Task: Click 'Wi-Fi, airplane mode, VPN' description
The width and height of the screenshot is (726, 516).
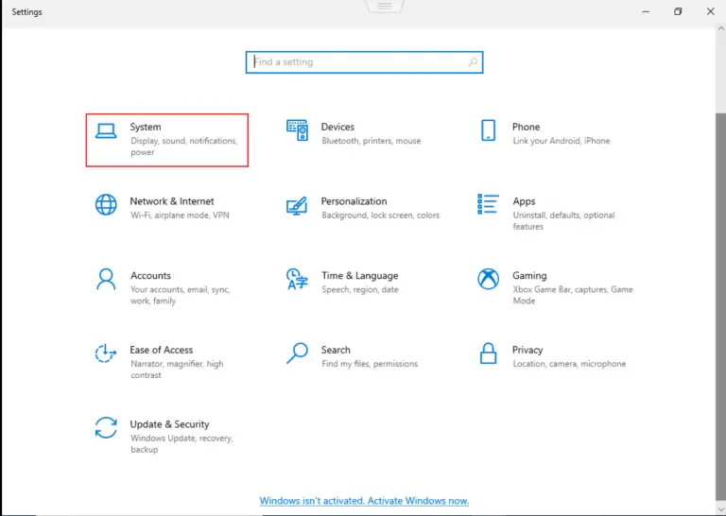Action: pyautogui.click(x=180, y=215)
